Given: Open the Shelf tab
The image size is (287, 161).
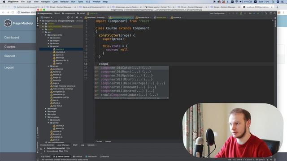Looking at the screenshot, I should tap(75, 145).
